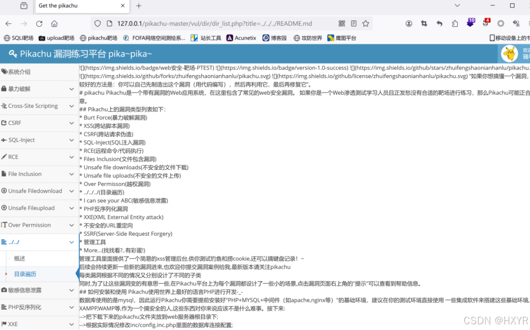Screen dimensions: 530x330
Task: Click the key icon in header
Action: (x=13, y=54)
